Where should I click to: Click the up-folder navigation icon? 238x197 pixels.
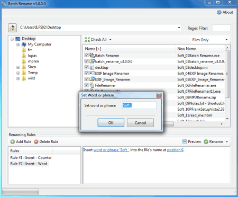[x=12, y=28]
